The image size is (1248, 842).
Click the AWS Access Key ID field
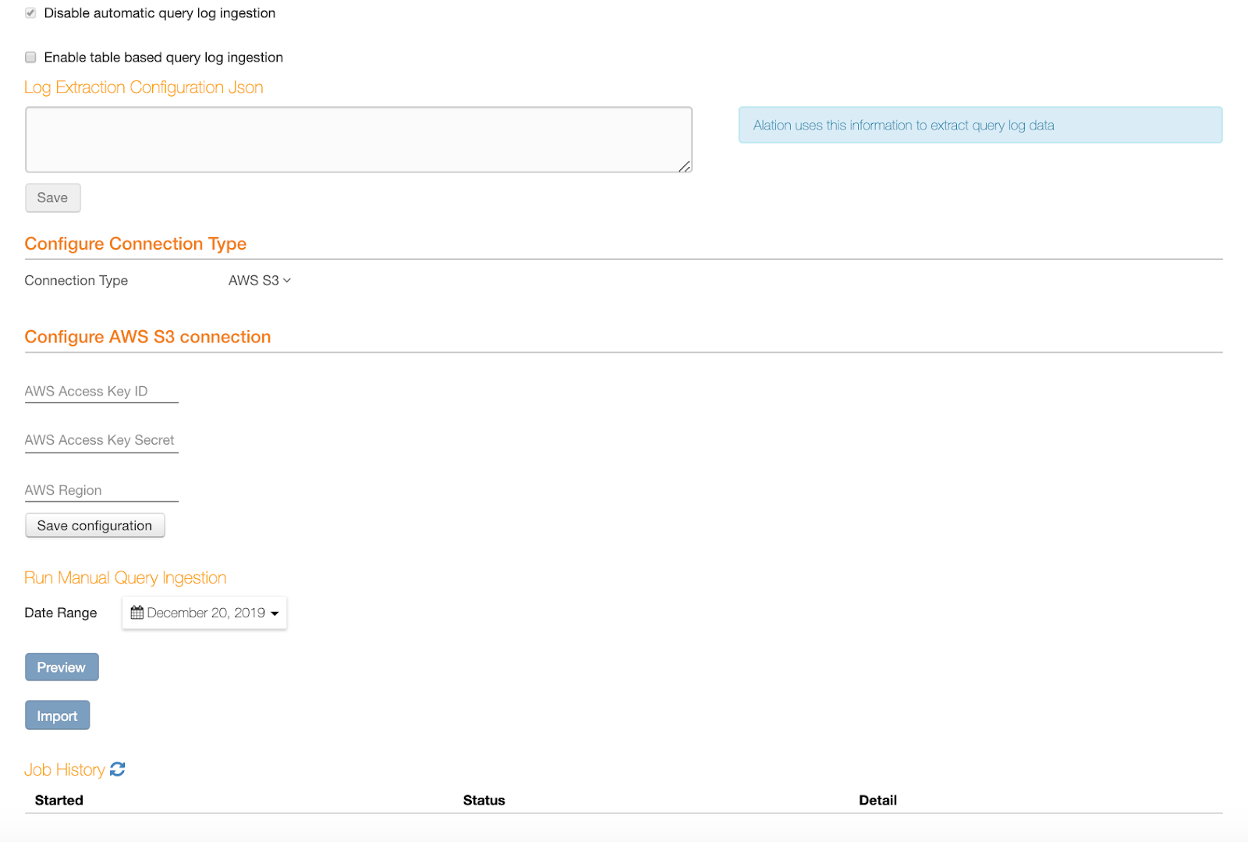click(x=101, y=392)
